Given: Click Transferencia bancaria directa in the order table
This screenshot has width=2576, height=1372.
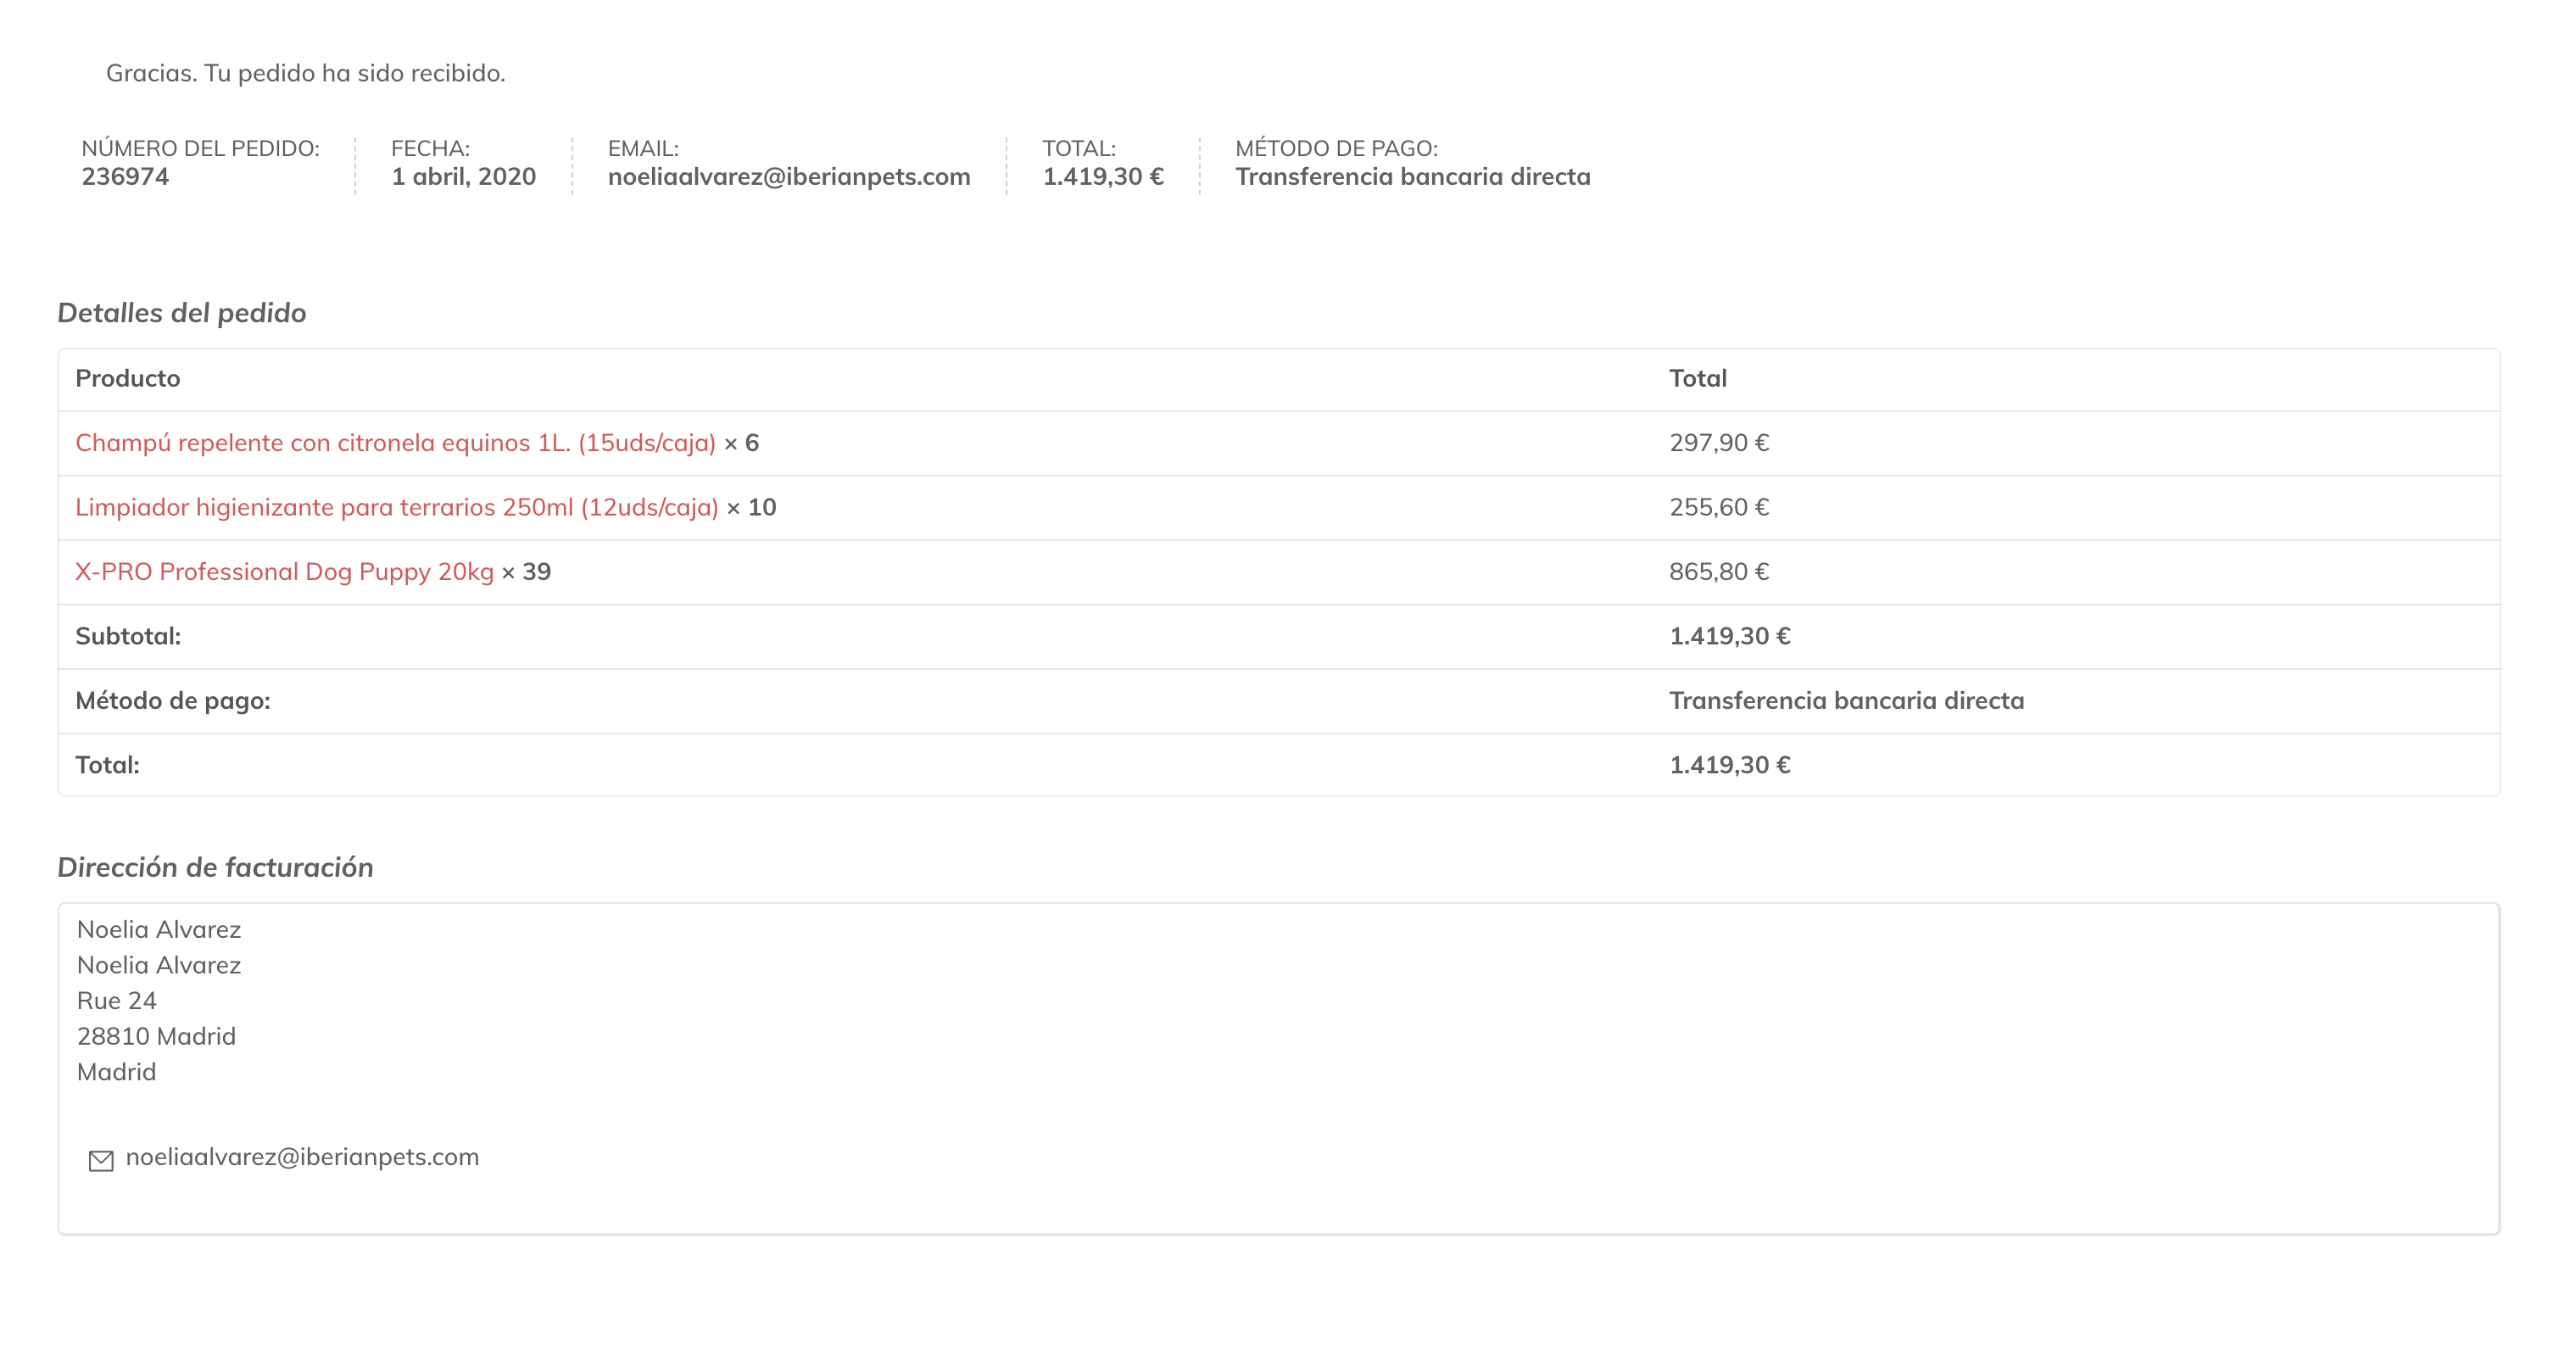Looking at the screenshot, I should tap(1846, 701).
